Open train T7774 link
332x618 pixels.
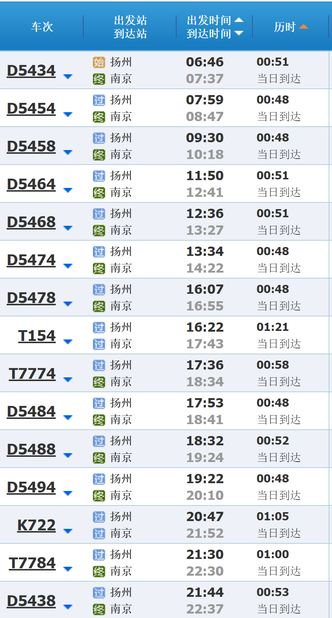[x=32, y=374]
